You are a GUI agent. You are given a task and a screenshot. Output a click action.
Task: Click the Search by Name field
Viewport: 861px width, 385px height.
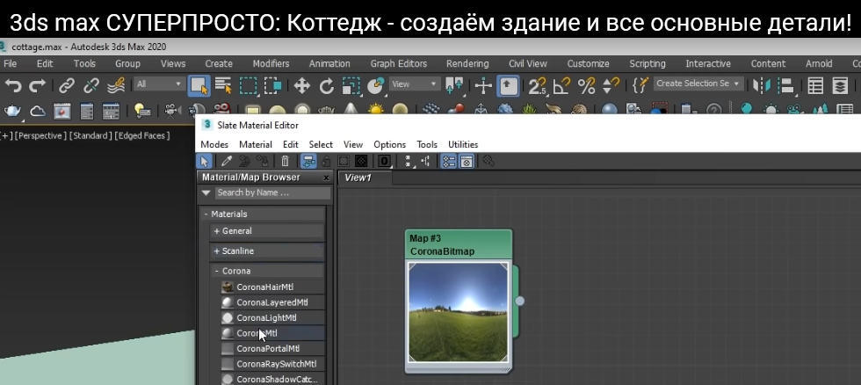269,192
